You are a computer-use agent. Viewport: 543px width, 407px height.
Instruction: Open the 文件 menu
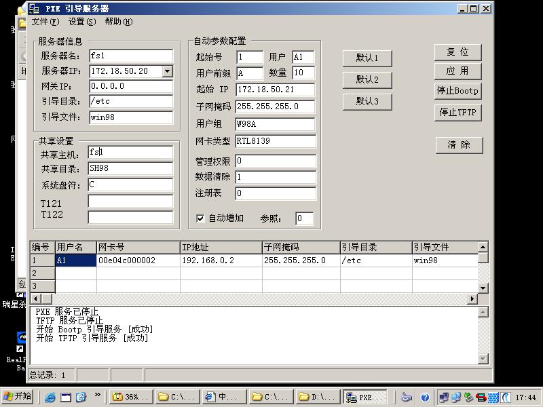point(45,22)
